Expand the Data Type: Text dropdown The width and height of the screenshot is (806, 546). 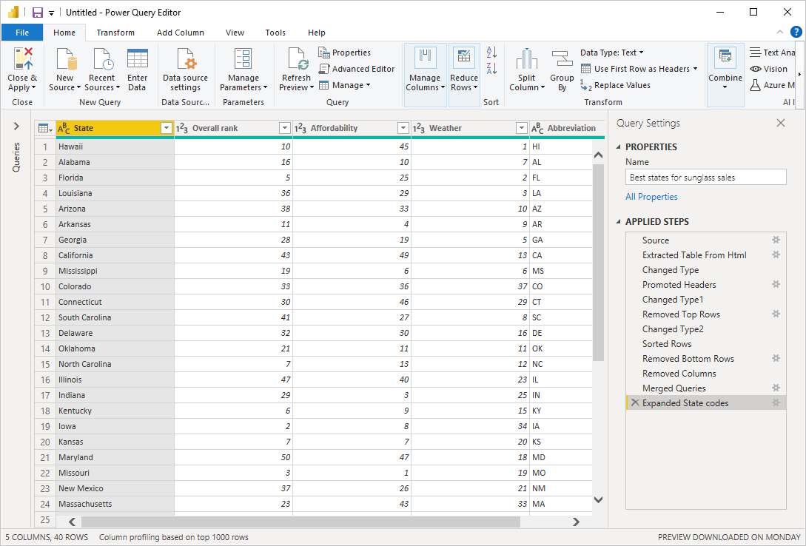(611, 53)
